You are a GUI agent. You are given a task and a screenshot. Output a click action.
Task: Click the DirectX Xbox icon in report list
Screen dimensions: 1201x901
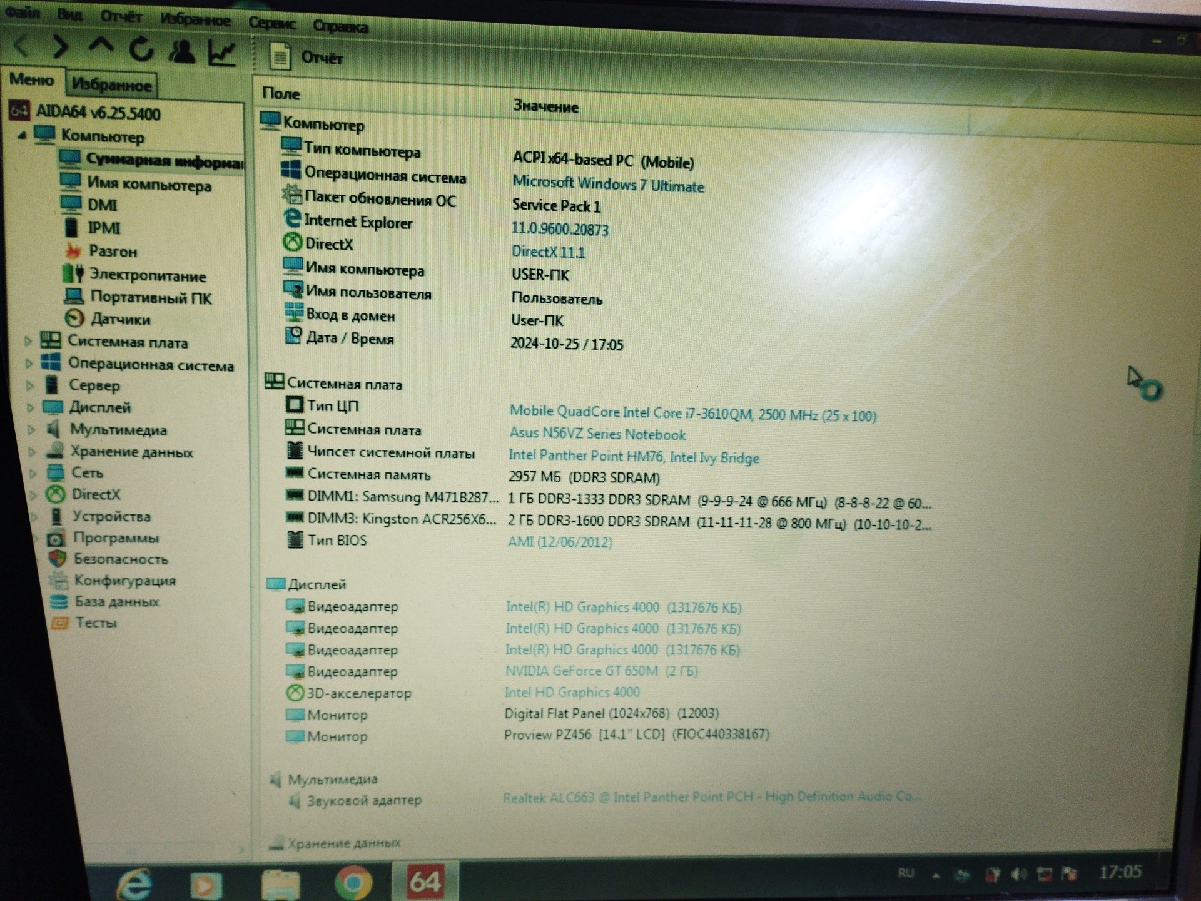click(x=292, y=242)
